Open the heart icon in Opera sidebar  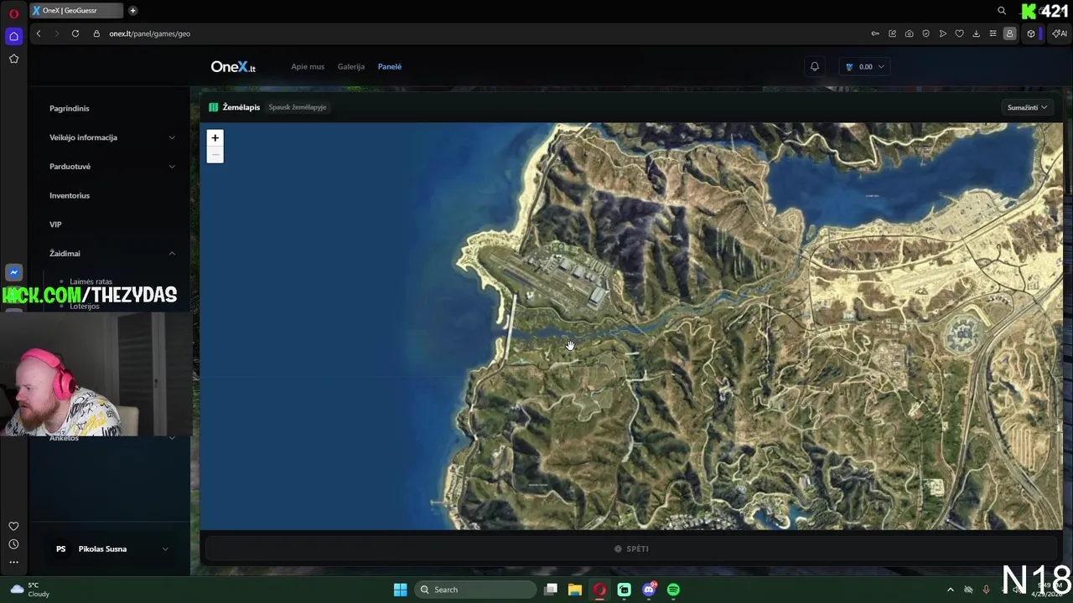coord(13,526)
